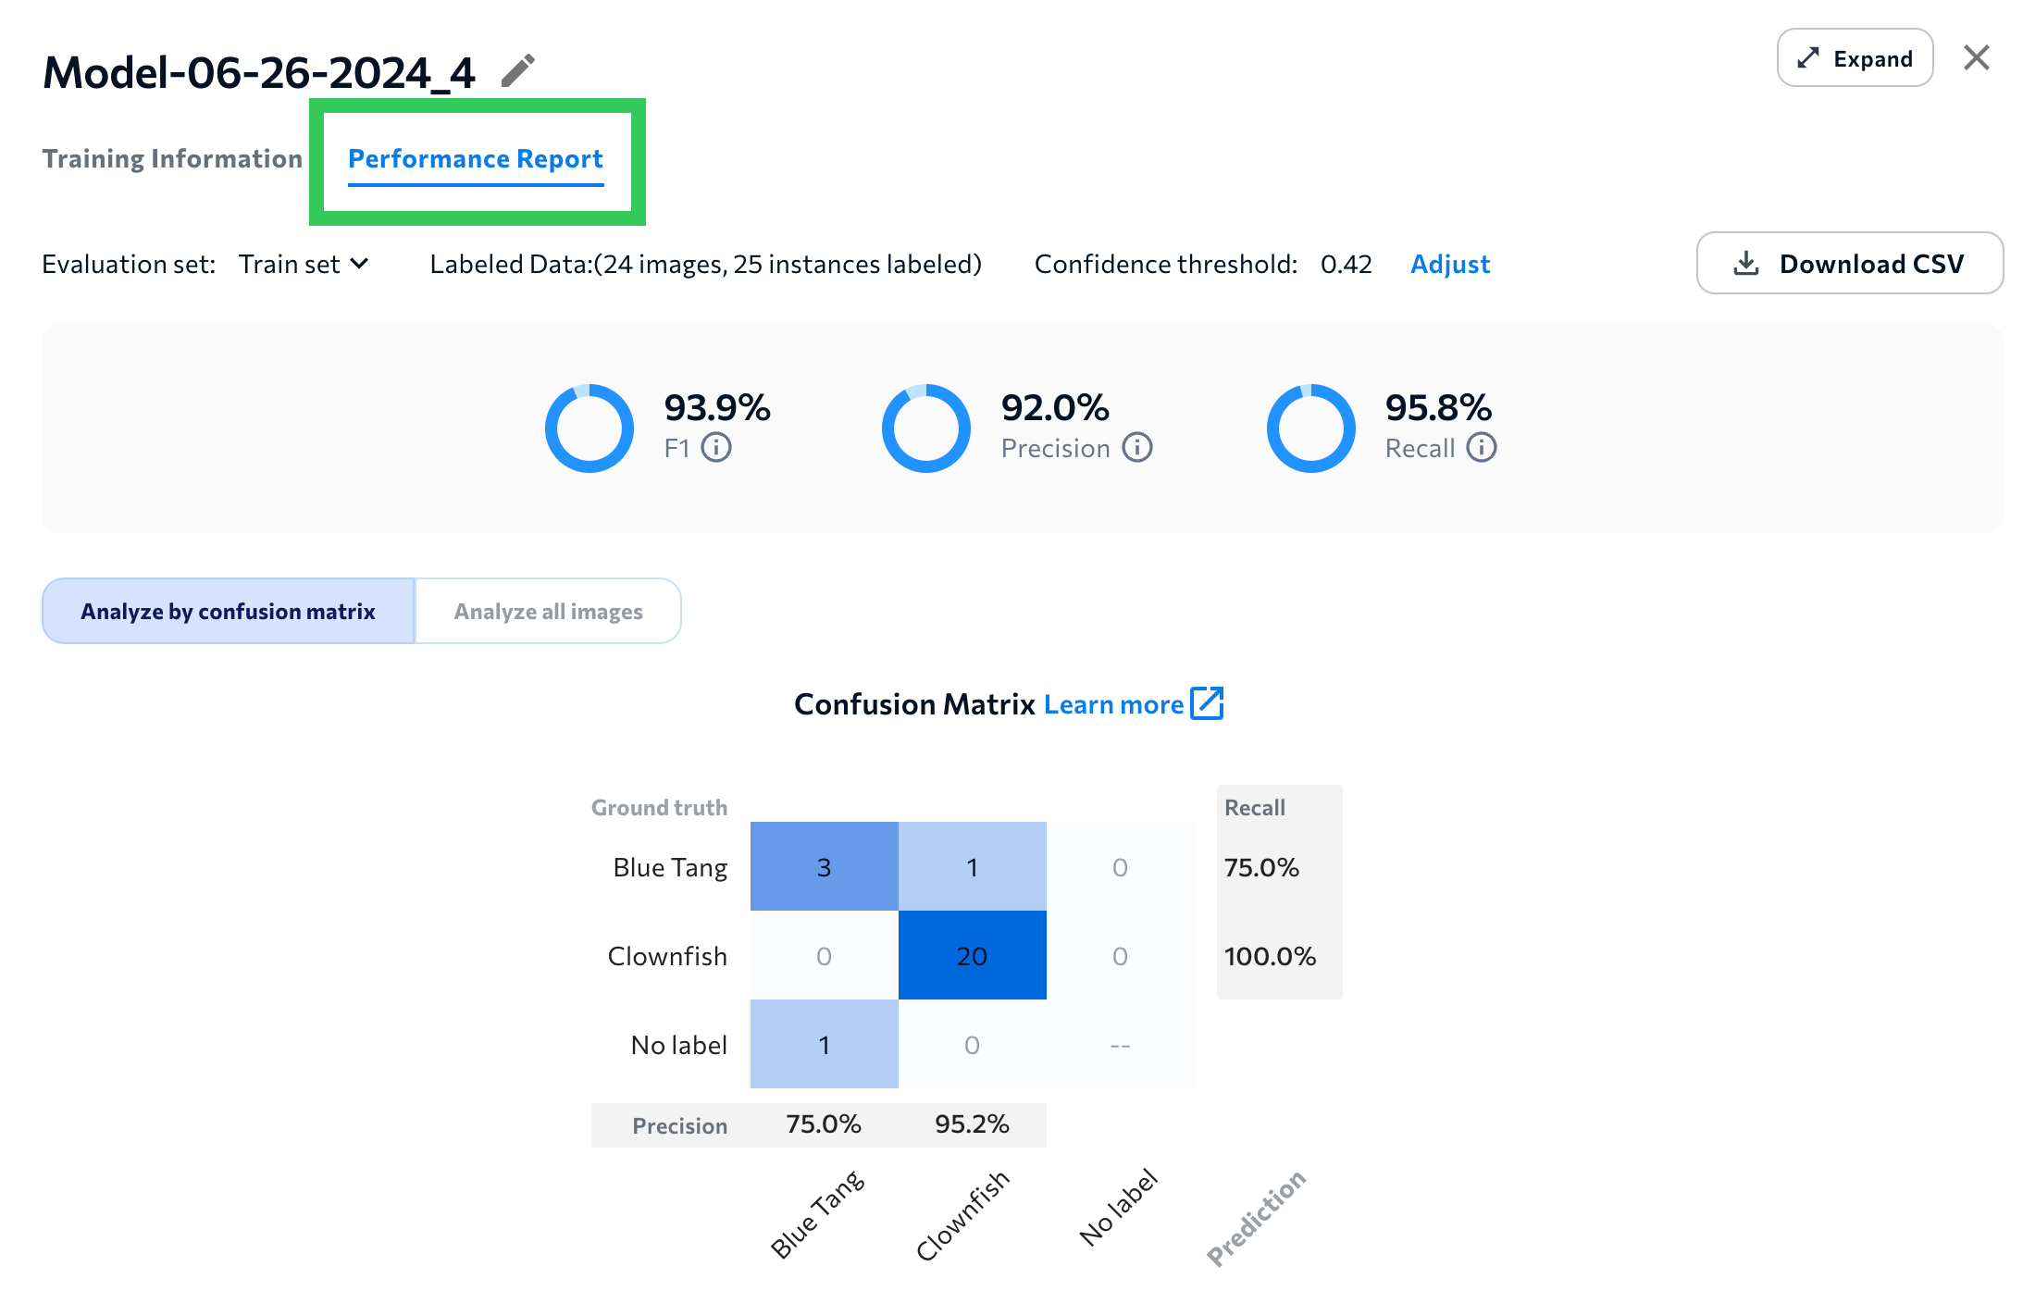Image resolution: width=2023 pixels, height=1316 pixels.
Task: Click Adjust to change confidence threshold
Action: [x=1449, y=264]
